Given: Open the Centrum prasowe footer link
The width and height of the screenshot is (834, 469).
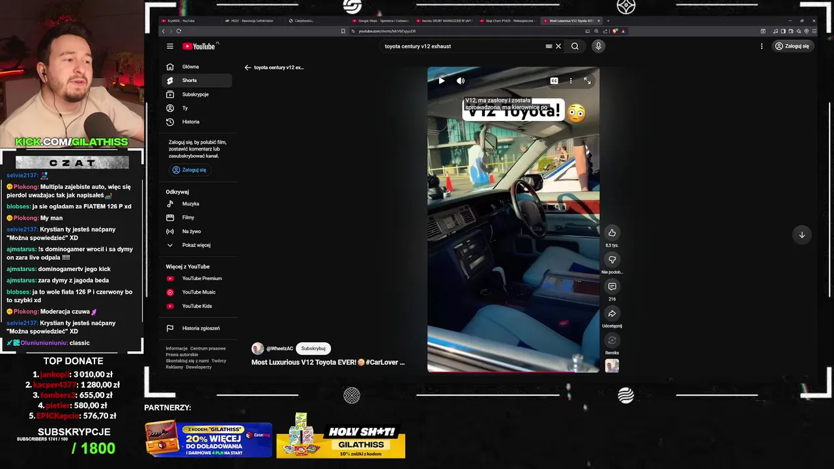Looking at the screenshot, I should pos(208,348).
